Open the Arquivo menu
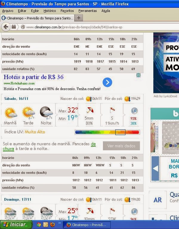Screen dimensions: 179x229 pyautogui.click(x=7, y=11)
